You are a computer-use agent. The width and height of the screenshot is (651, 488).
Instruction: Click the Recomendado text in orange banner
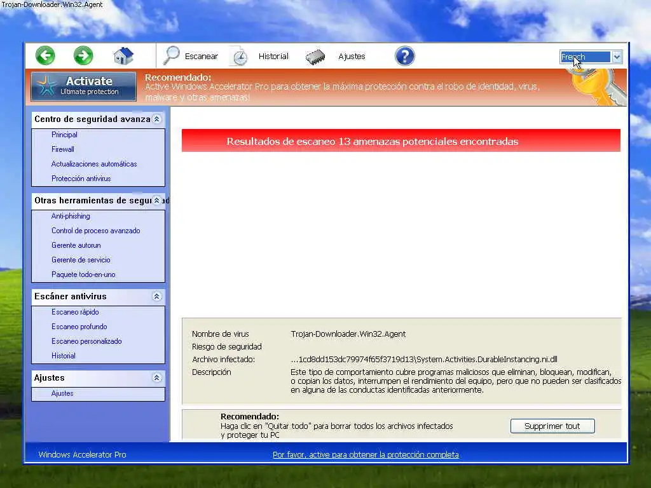coord(178,78)
